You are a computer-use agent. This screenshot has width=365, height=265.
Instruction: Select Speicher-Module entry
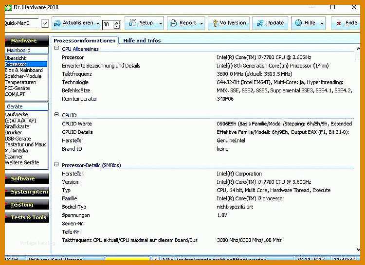pos(23,76)
